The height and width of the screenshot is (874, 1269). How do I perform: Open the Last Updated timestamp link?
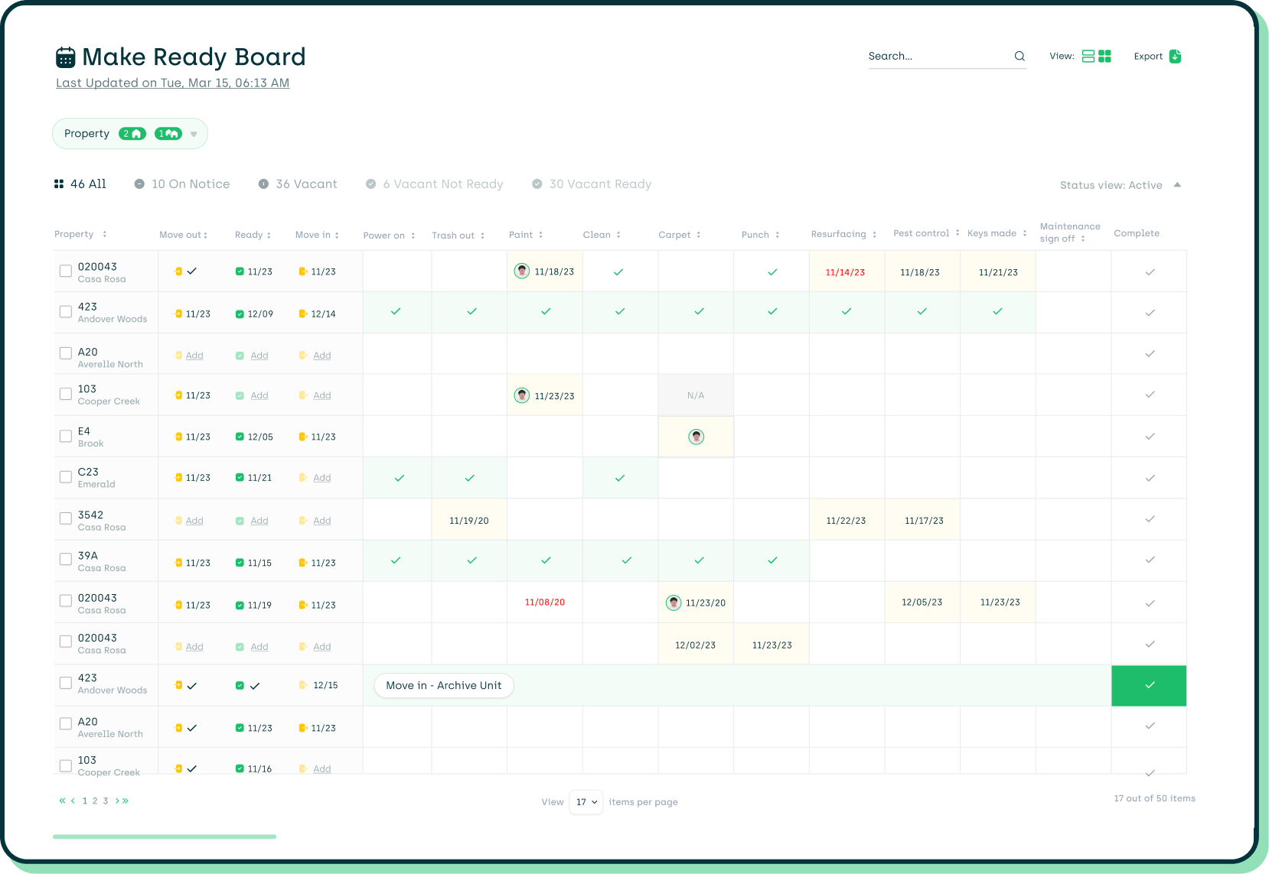[172, 83]
